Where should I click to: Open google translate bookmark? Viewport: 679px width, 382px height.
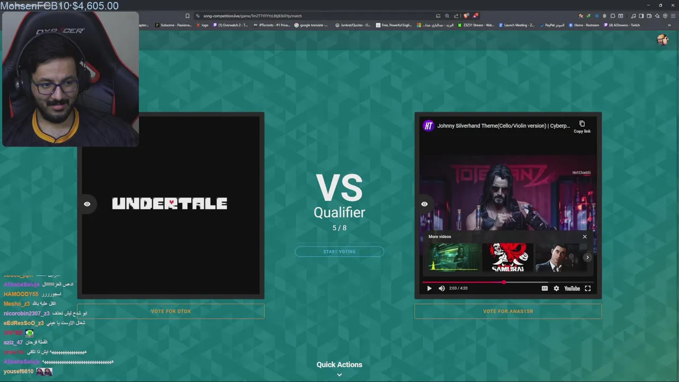click(311, 25)
